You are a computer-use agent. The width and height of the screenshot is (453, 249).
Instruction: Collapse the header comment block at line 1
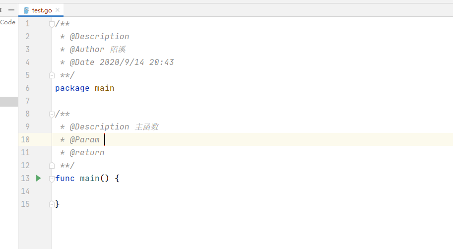52,24
